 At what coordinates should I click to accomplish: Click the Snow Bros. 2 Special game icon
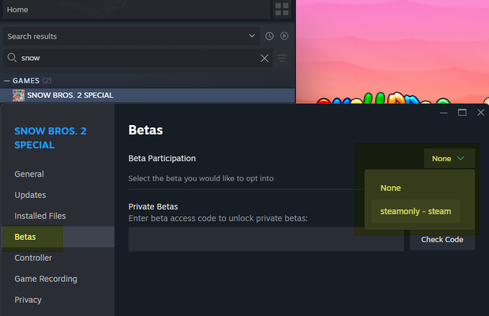pyautogui.click(x=19, y=95)
